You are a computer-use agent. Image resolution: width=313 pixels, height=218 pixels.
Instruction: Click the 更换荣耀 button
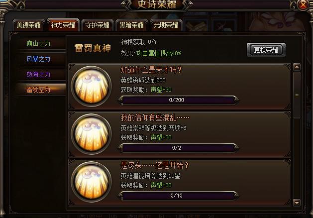266,50
